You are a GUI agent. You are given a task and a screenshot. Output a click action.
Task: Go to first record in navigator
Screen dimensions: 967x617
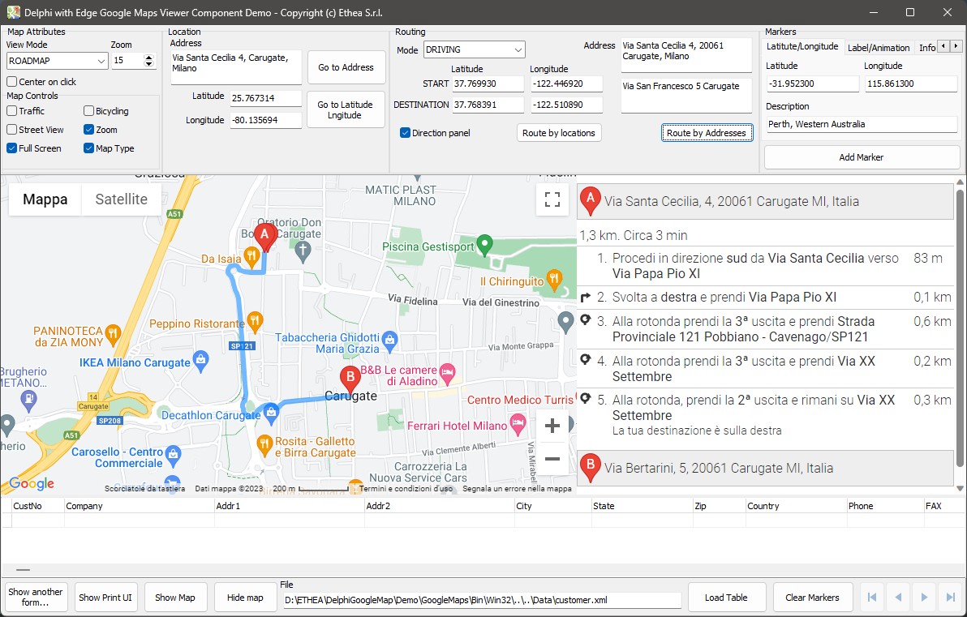pyautogui.click(x=872, y=597)
